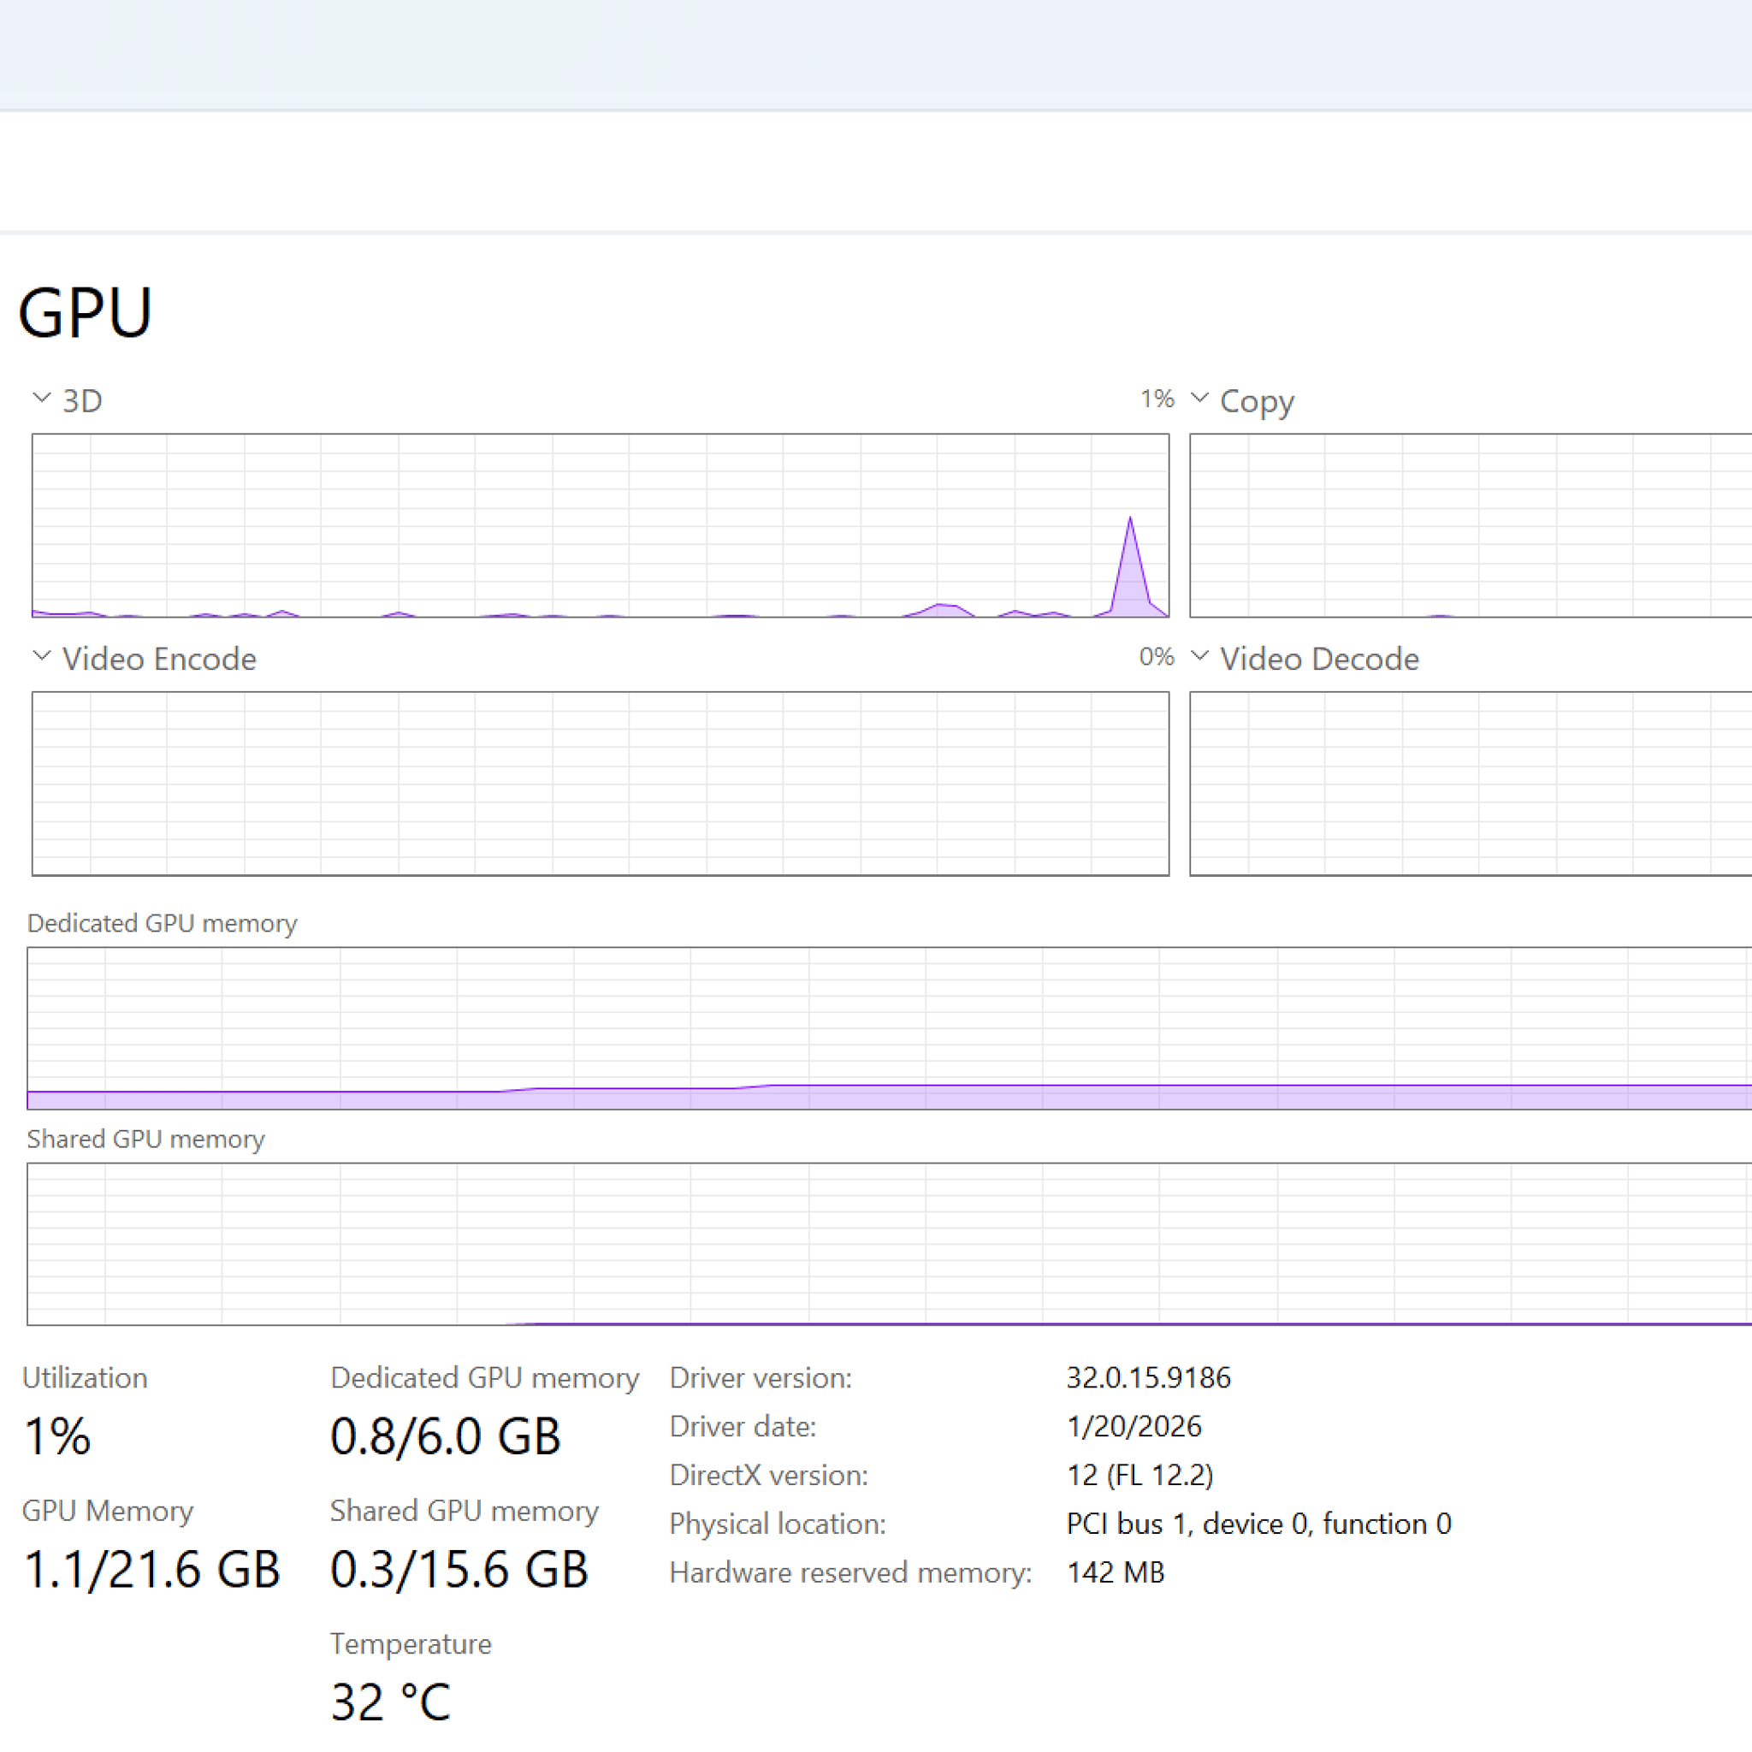Click the GPU heading

(x=86, y=313)
